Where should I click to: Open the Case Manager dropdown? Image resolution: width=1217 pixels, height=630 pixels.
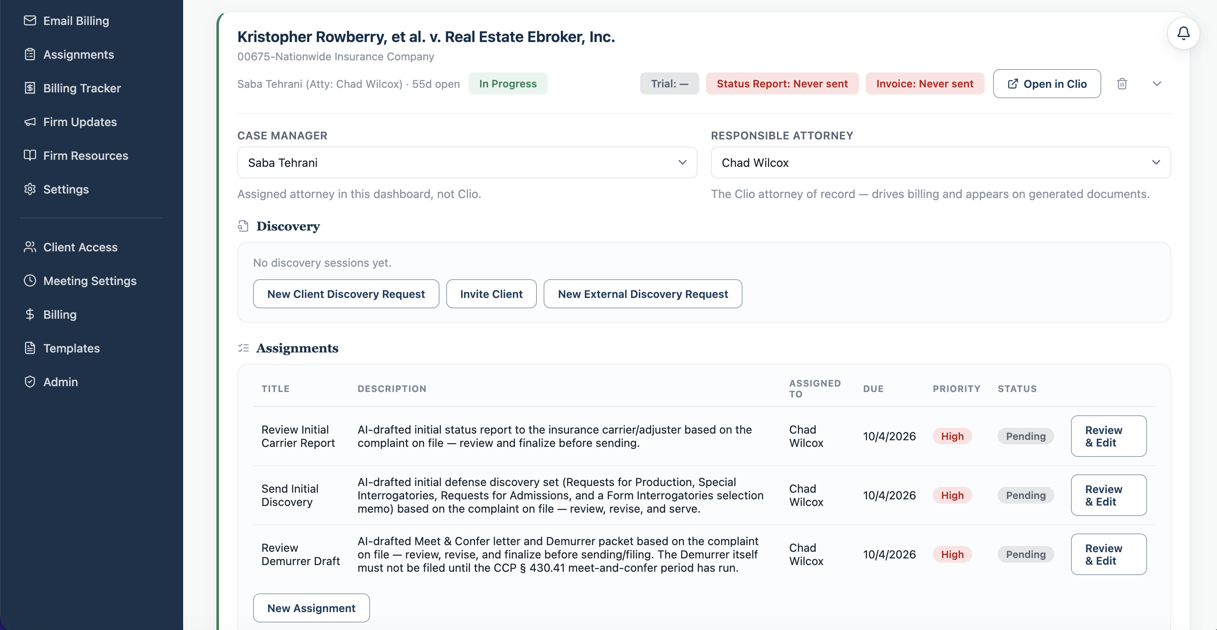pyautogui.click(x=467, y=162)
